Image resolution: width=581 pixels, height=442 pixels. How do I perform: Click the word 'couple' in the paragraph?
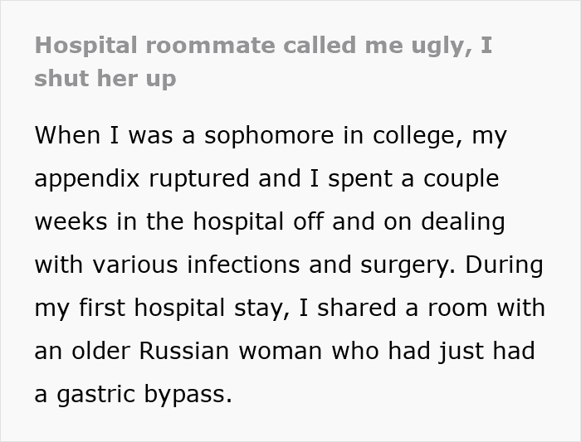coord(461,179)
